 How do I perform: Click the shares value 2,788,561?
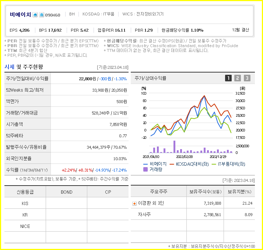coord(212,215)
